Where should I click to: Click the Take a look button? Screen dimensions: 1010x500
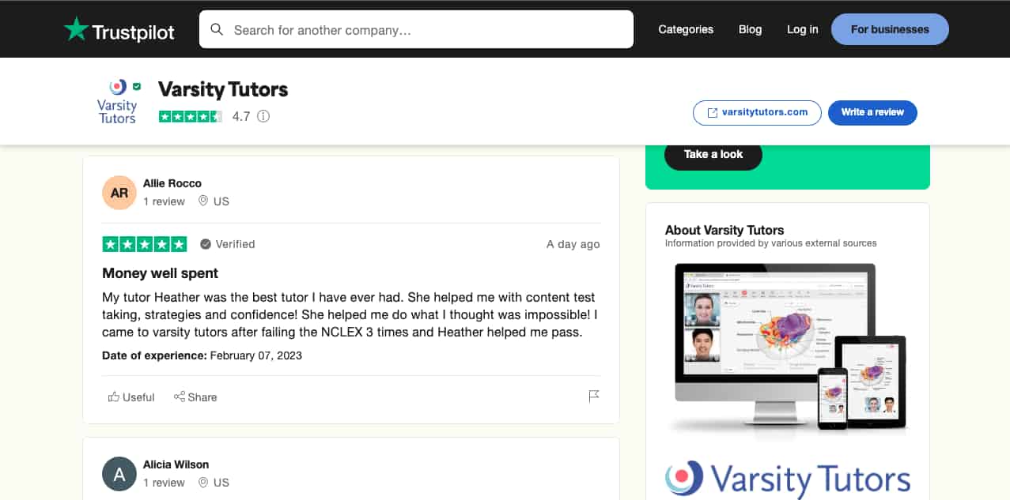click(x=713, y=154)
